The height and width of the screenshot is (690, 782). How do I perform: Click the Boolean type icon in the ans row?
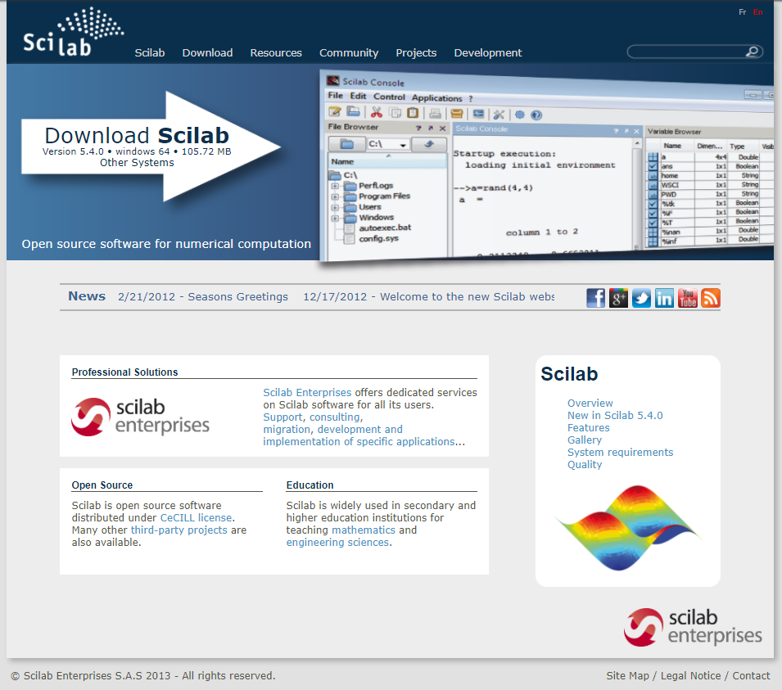point(653,166)
